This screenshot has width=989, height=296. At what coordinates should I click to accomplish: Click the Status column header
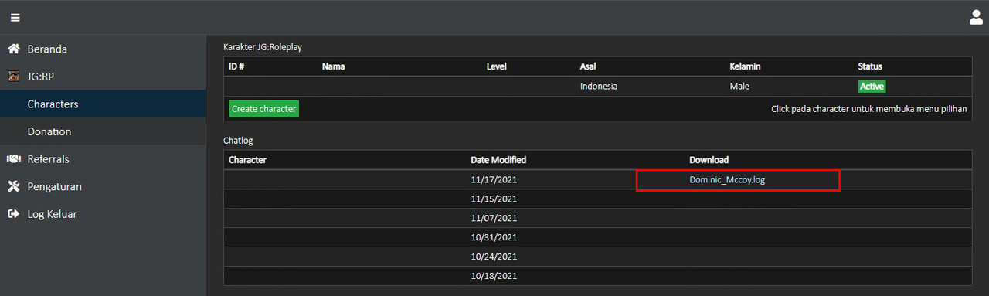click(870, 66)
